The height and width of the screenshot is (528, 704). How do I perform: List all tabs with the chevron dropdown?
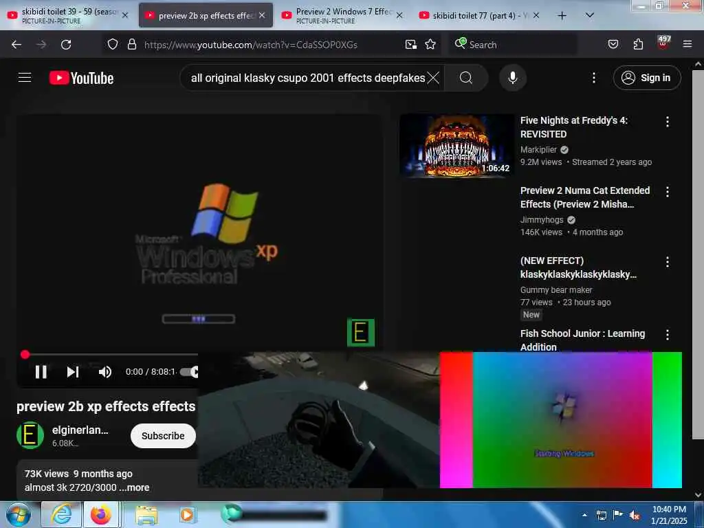590,15
